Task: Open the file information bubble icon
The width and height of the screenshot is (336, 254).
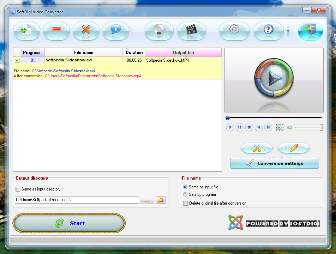Action: click(x=116, y=31)
